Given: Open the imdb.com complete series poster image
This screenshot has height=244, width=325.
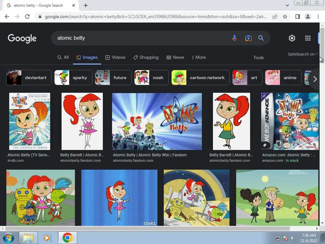Looking at the screenshot, I should (x=30, y=121).
